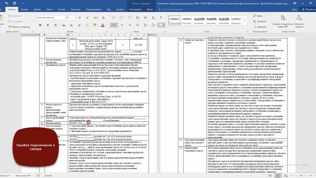316x178 pixels.
Task: Click Создать и поделиться Adobe PDF
Action: click(283, 21)
